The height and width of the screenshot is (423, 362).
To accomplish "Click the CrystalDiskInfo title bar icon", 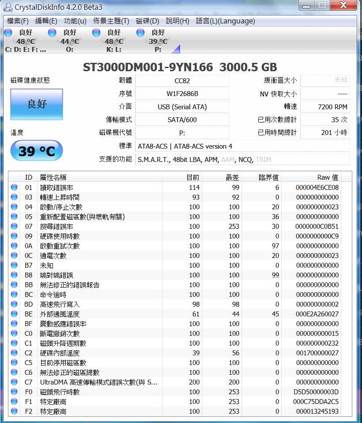I will click(8, 7).
